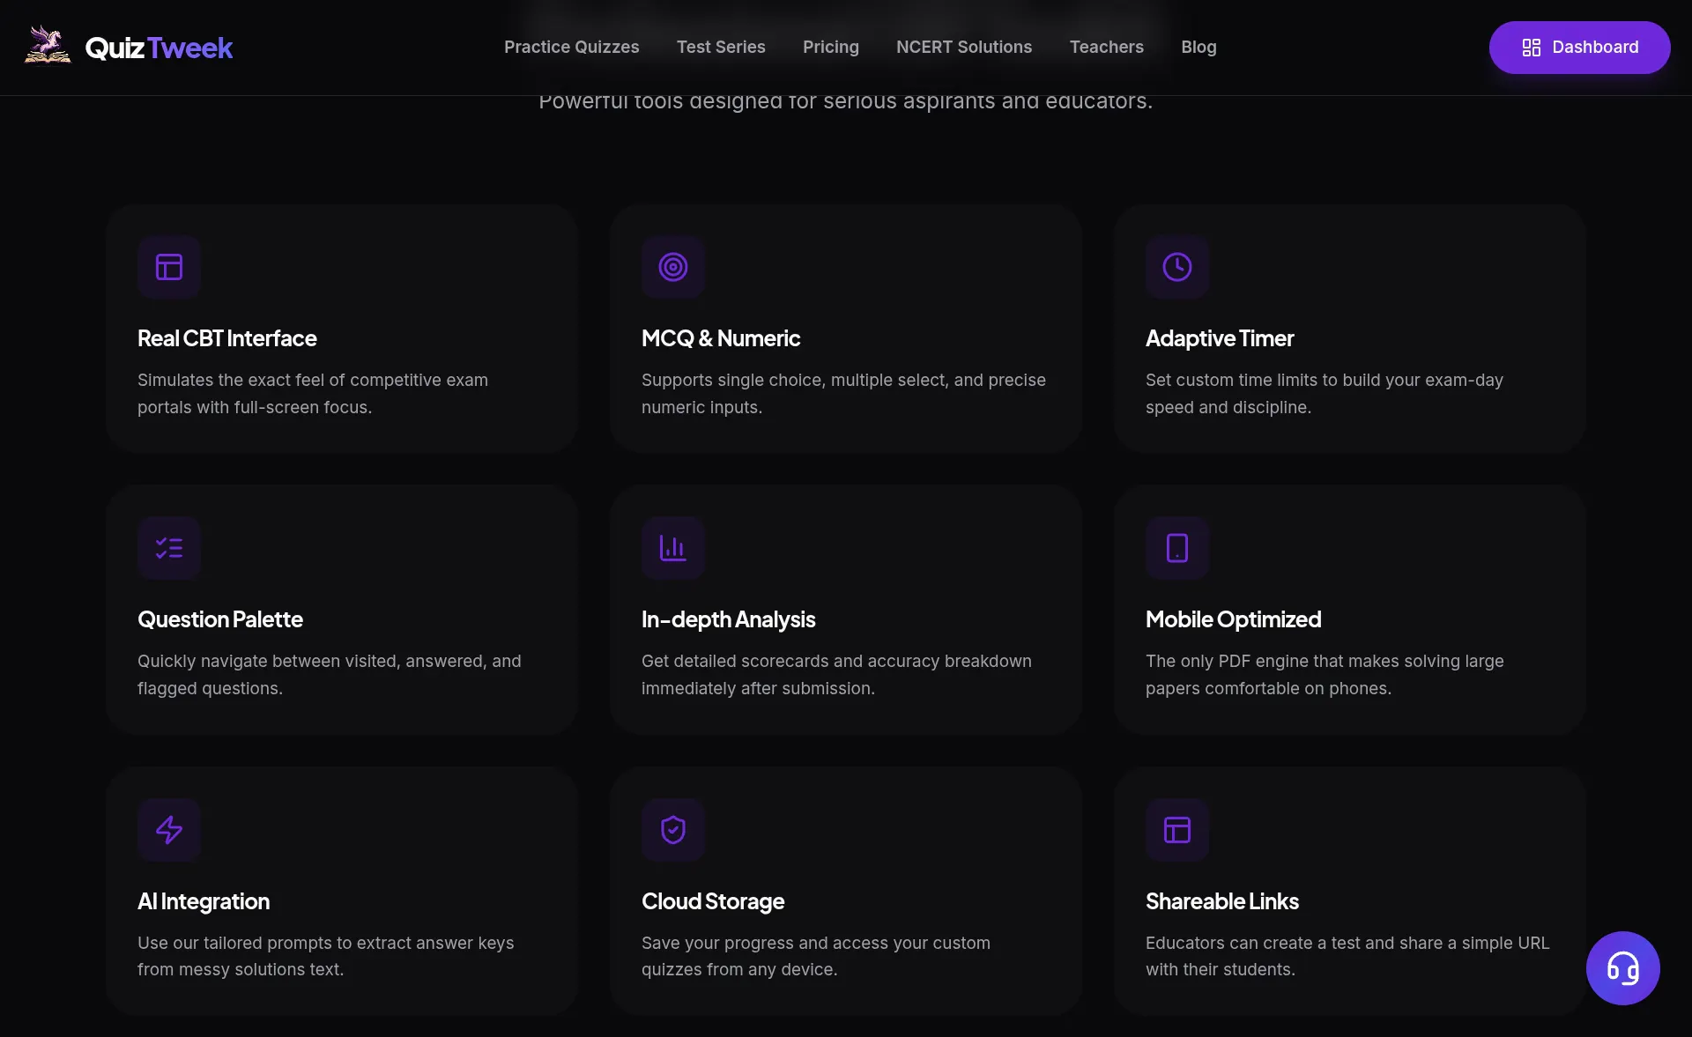Open the Blog link

click(x=1198, y=48)
